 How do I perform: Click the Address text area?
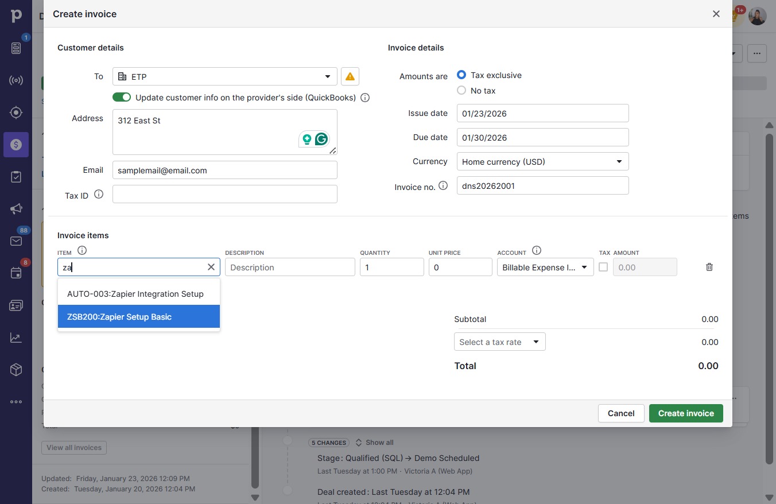(225, 132)
